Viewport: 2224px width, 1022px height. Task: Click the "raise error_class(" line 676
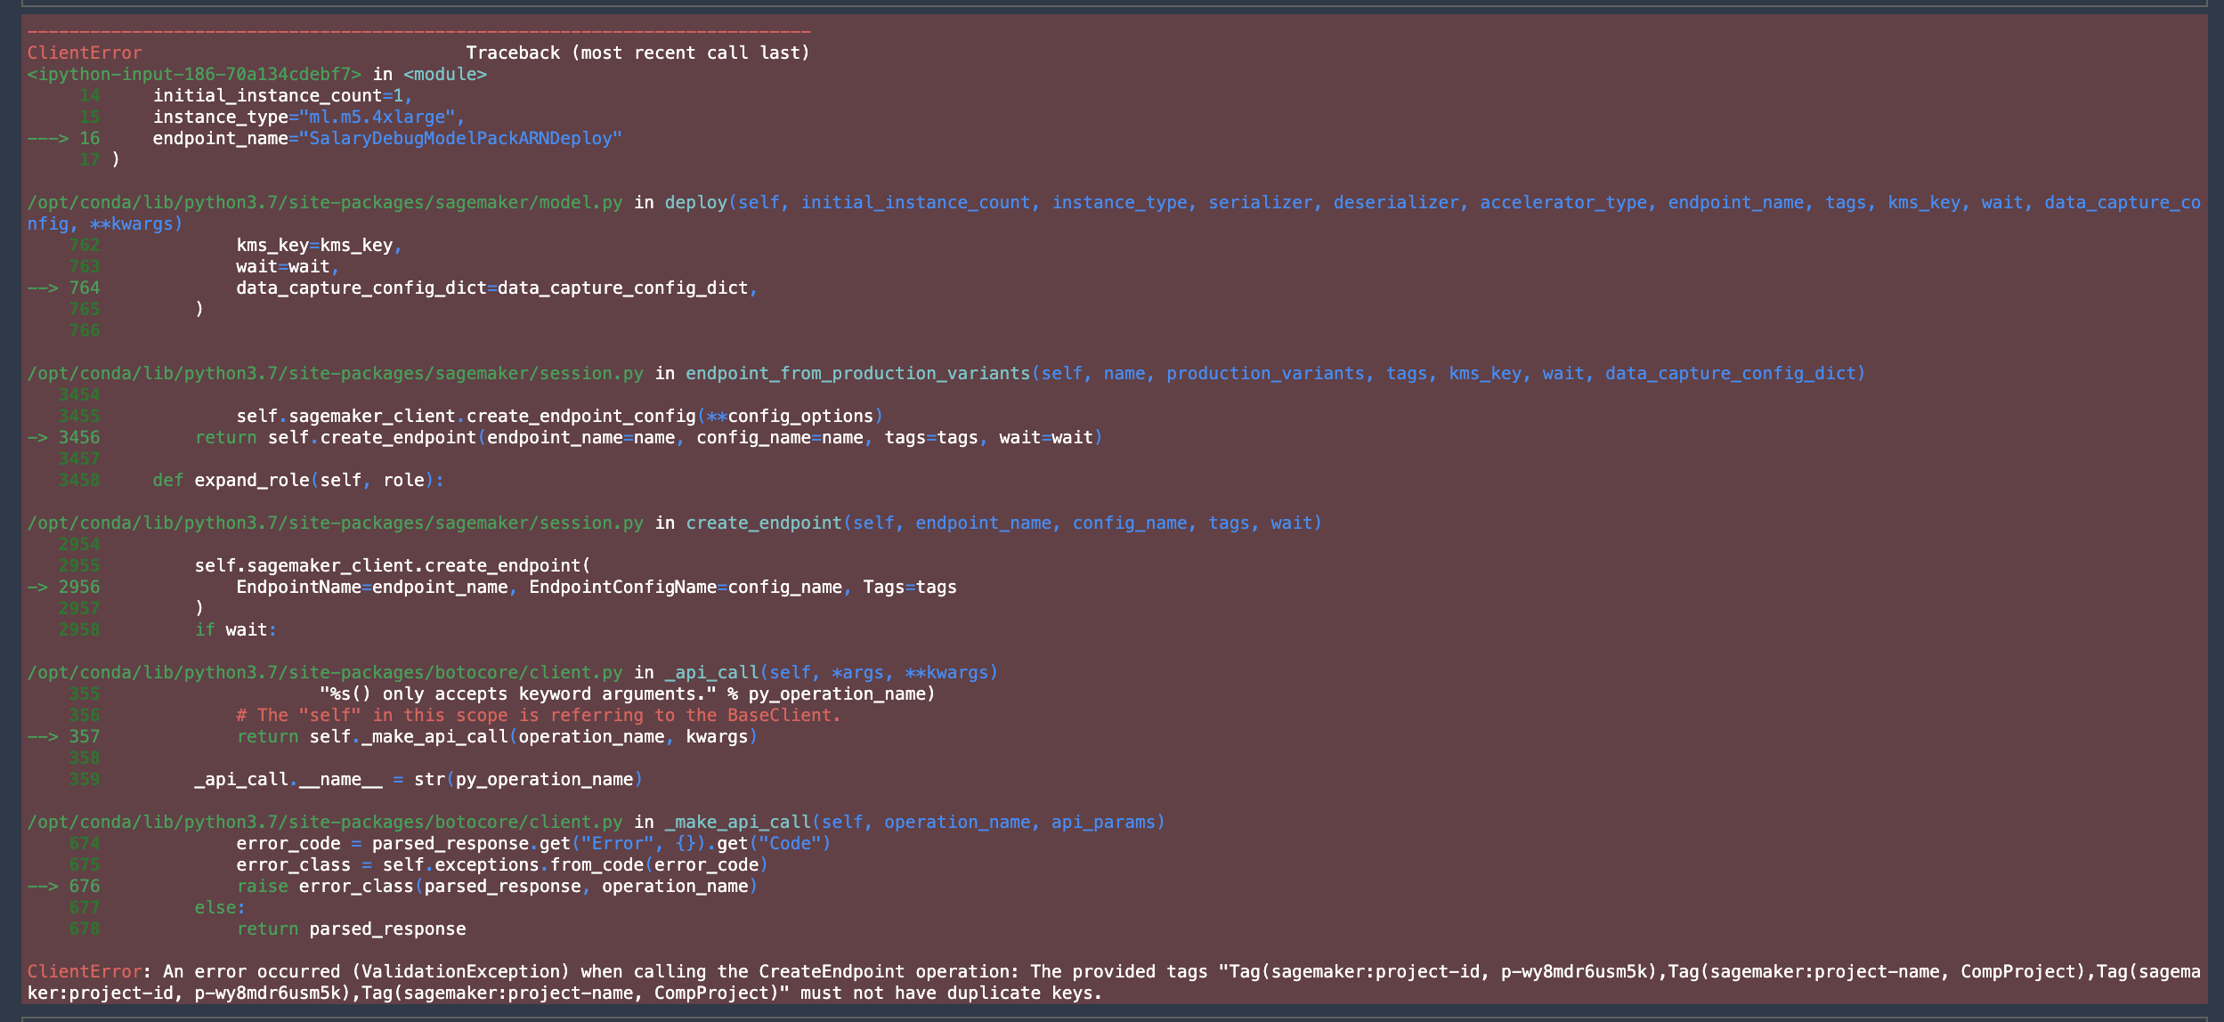pyautogui.click(x=497, y=886)
